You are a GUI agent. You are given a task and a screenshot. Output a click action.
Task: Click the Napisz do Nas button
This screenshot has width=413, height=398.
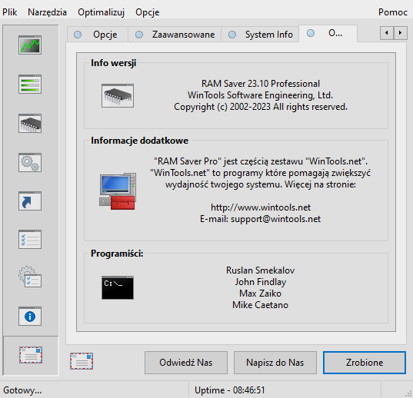[275, 363]
